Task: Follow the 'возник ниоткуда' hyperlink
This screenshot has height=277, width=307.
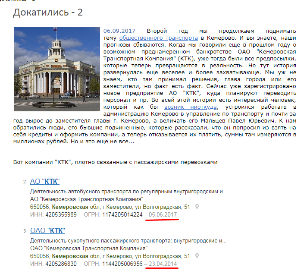Action: 190,107
